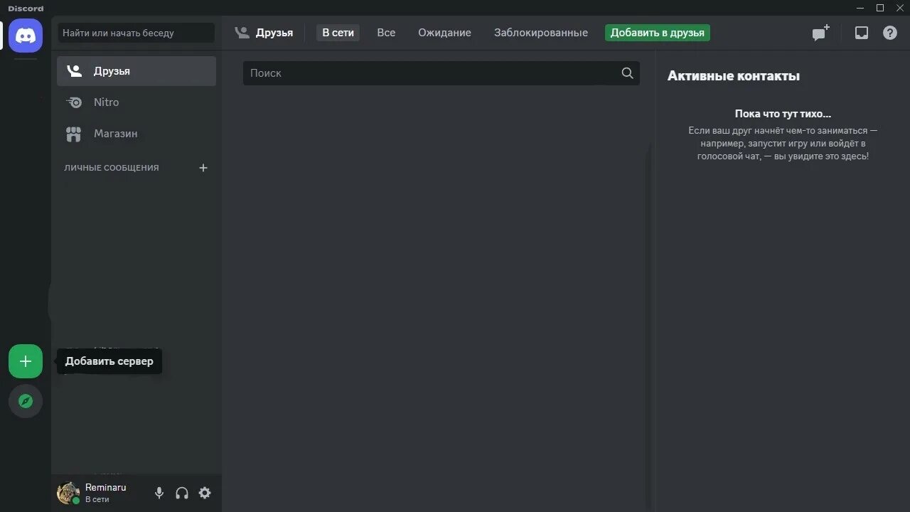Image resolution: width=910 pixels, height=512 pixels.
Task: Click the Пока что тут тихо text
Action: pos(783,114)
